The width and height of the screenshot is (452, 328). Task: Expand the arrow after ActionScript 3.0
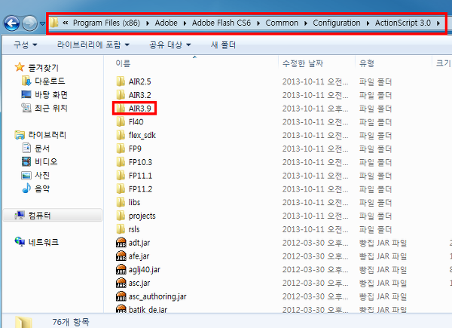click(438, 23)
